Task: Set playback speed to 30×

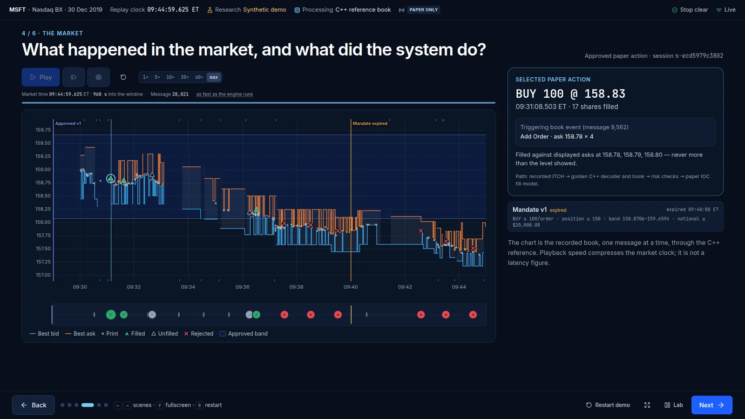Action: coord(185,77)
